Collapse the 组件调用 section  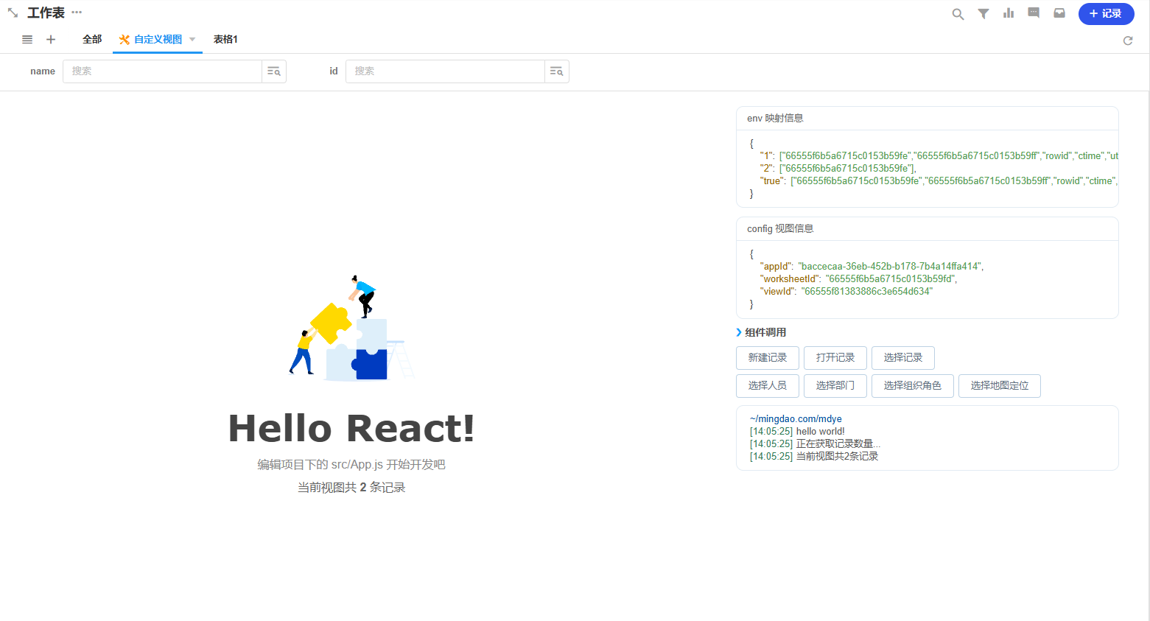tap(740, 332)
